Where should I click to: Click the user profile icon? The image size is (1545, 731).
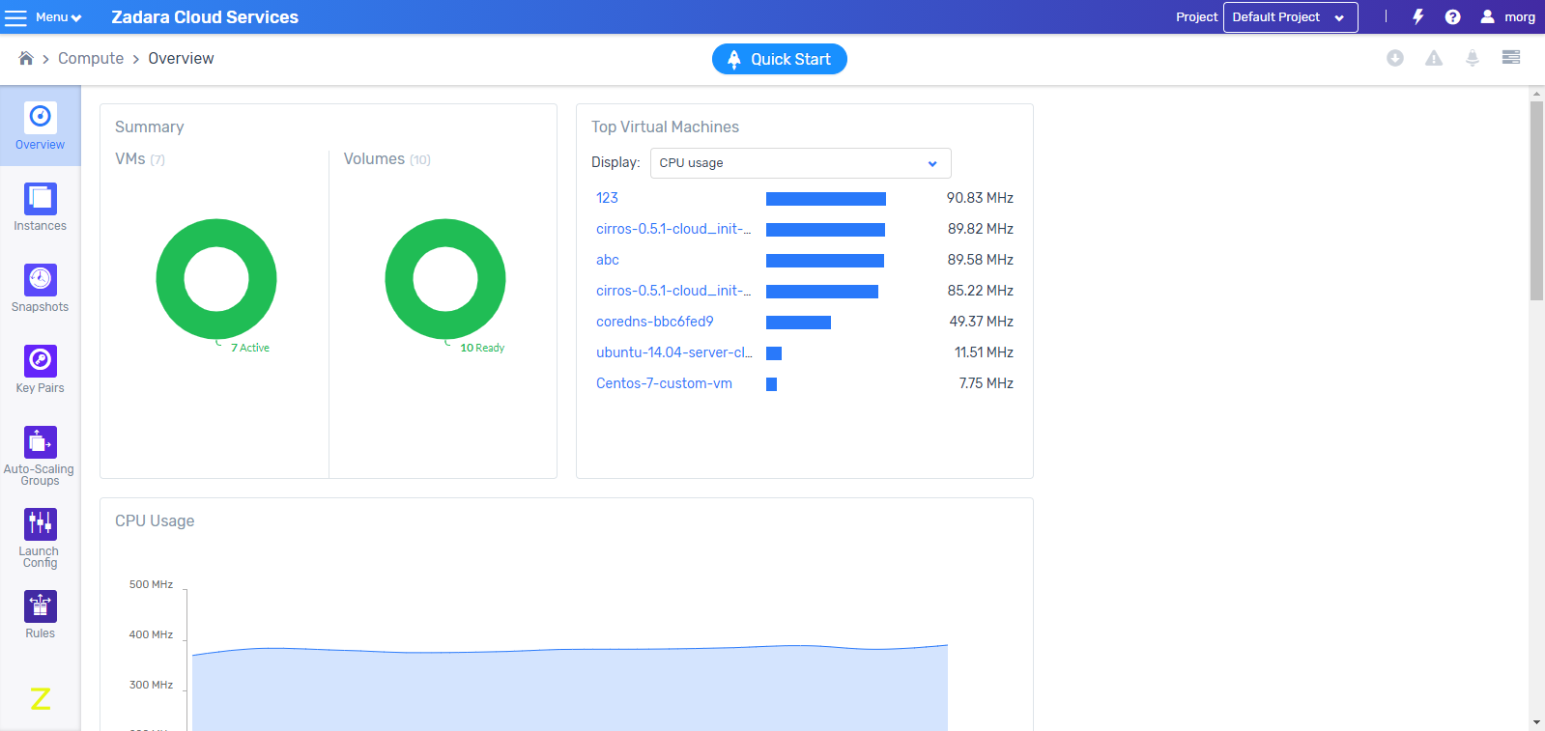pos(1487,16)
